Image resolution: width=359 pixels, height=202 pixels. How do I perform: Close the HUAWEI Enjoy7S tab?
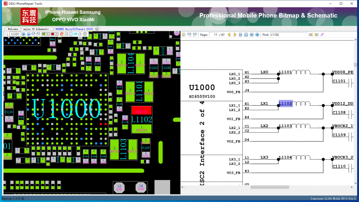click(97, 29)
